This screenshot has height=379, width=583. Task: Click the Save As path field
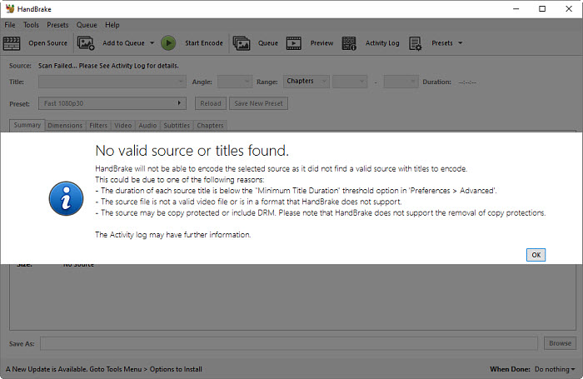[x=289, y=343]
